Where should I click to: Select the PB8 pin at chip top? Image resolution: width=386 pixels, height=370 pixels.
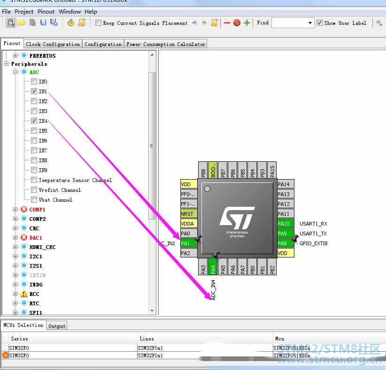(203, 170)
